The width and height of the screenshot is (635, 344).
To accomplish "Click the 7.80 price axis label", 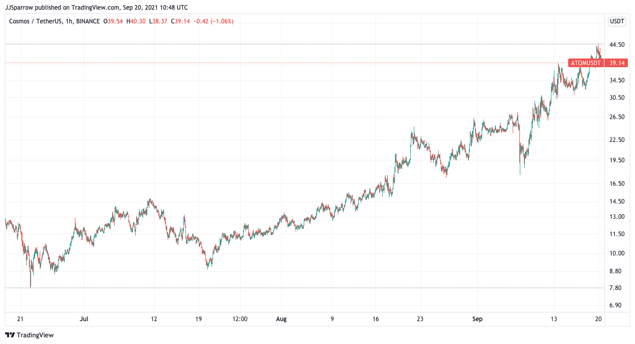I will (x=615, y=288).
